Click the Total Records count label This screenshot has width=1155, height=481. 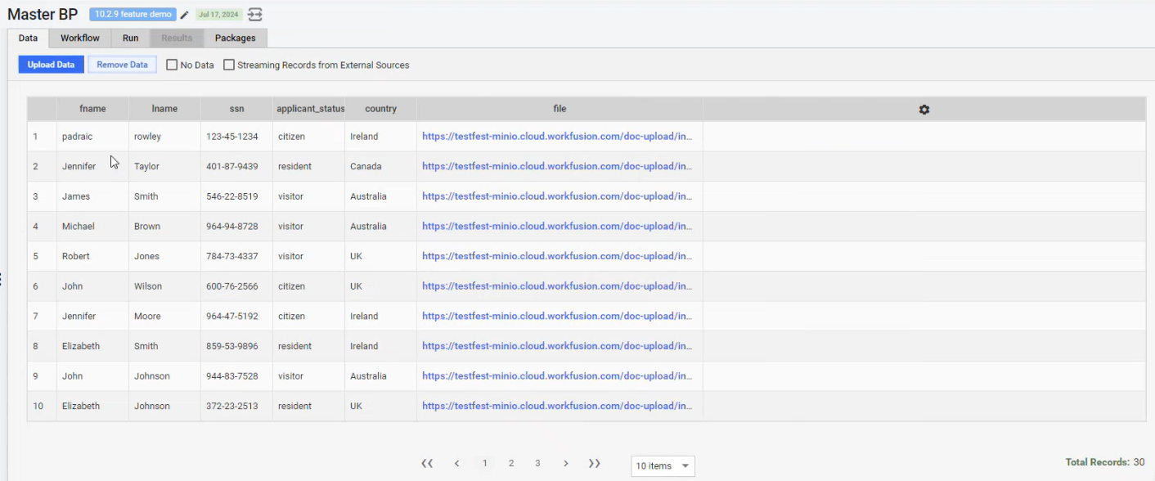1105,462
